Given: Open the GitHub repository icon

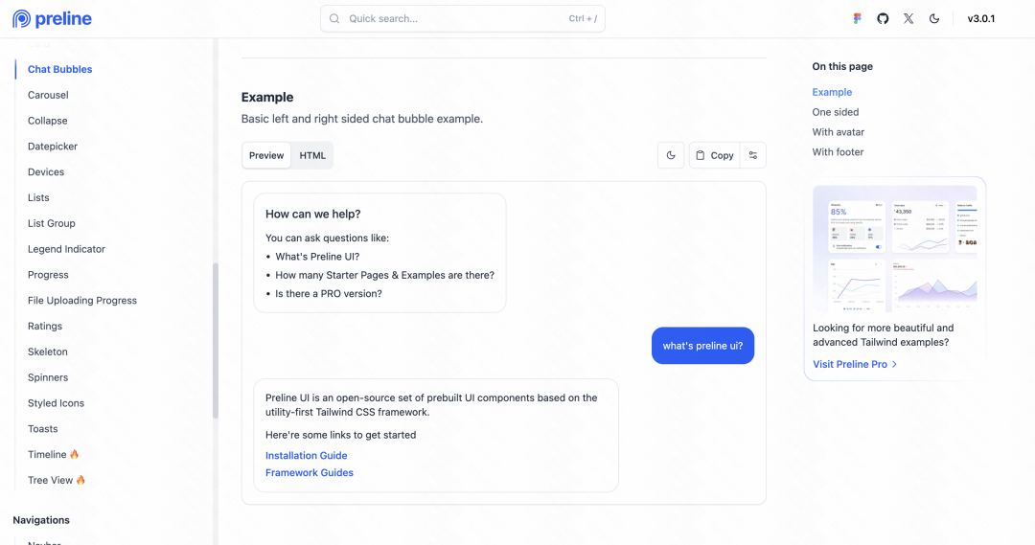Looking at the screenshot, I should click(883, 18).
